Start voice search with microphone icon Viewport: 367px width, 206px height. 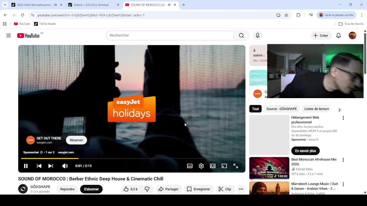(257, 35)
